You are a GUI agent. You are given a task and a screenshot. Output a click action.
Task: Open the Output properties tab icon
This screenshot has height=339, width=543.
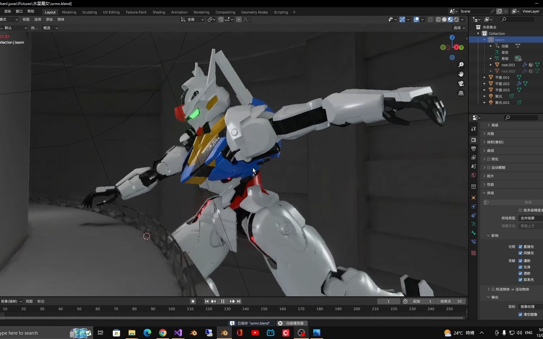474,148
